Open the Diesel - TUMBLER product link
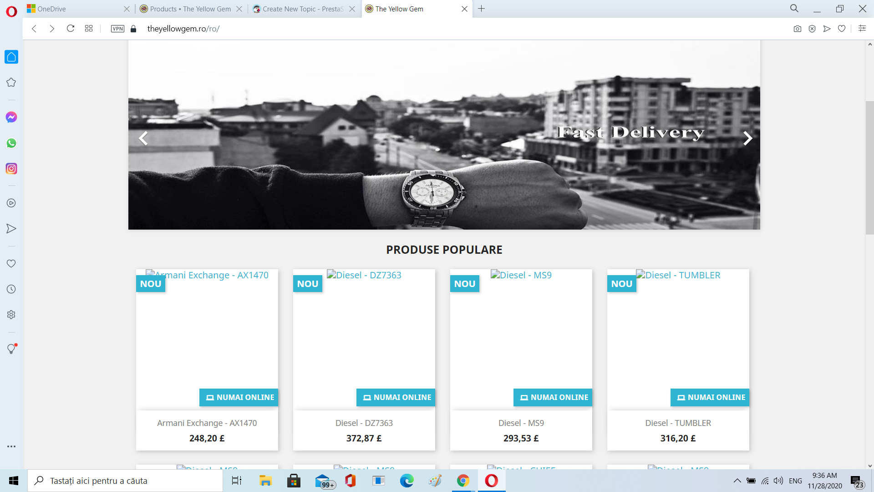The width and height of the screenshot is (874, 492). 678,423
